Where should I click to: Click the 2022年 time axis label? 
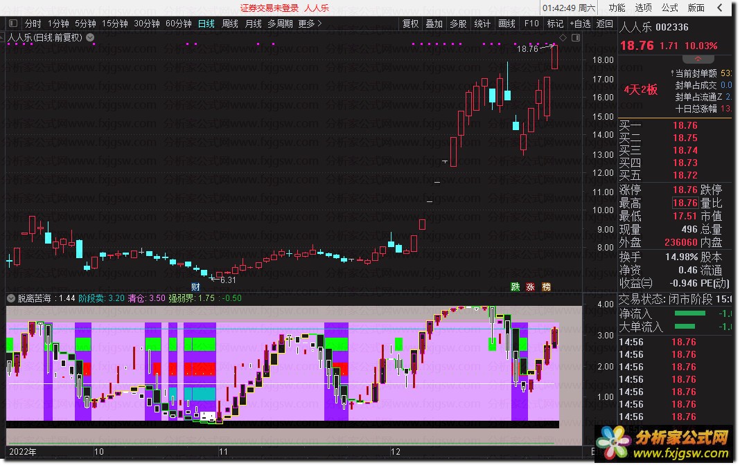[22, 451]
